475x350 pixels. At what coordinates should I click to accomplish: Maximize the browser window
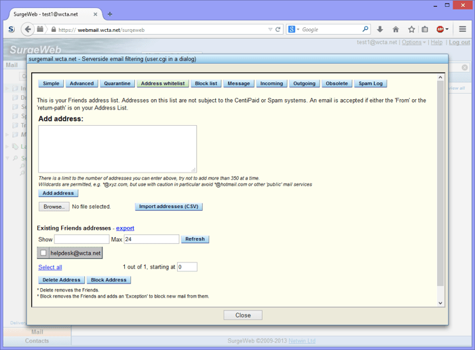click(x=447, y=5)
